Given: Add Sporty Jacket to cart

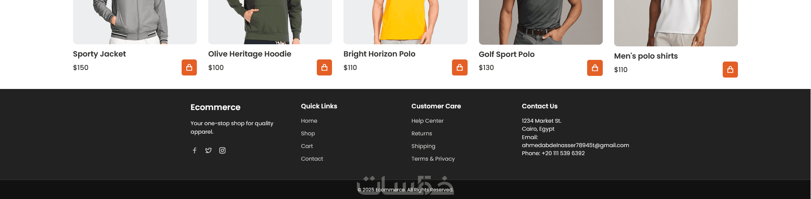Looking at the screenshot, I should click(189, 67).
